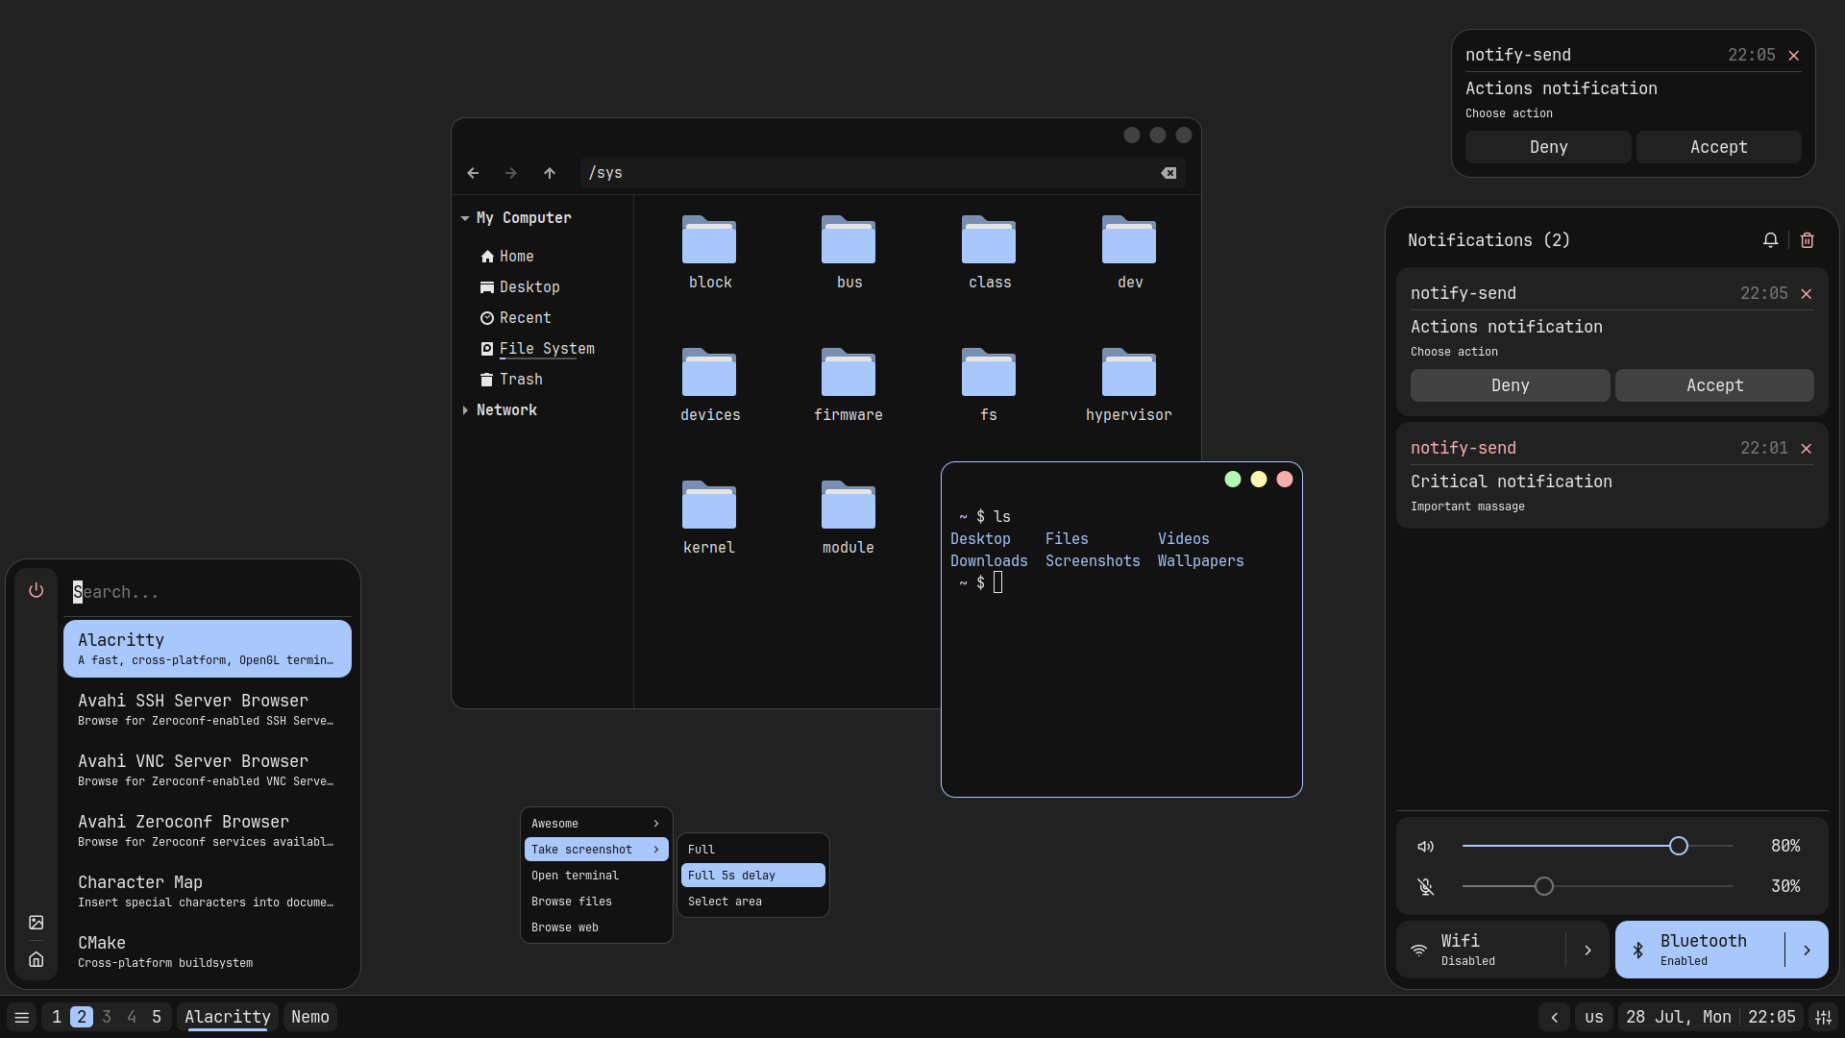Choose Full 5s delay screenshot option
The height and width of the screenshot is (1038, 1845).
point(752,876)
